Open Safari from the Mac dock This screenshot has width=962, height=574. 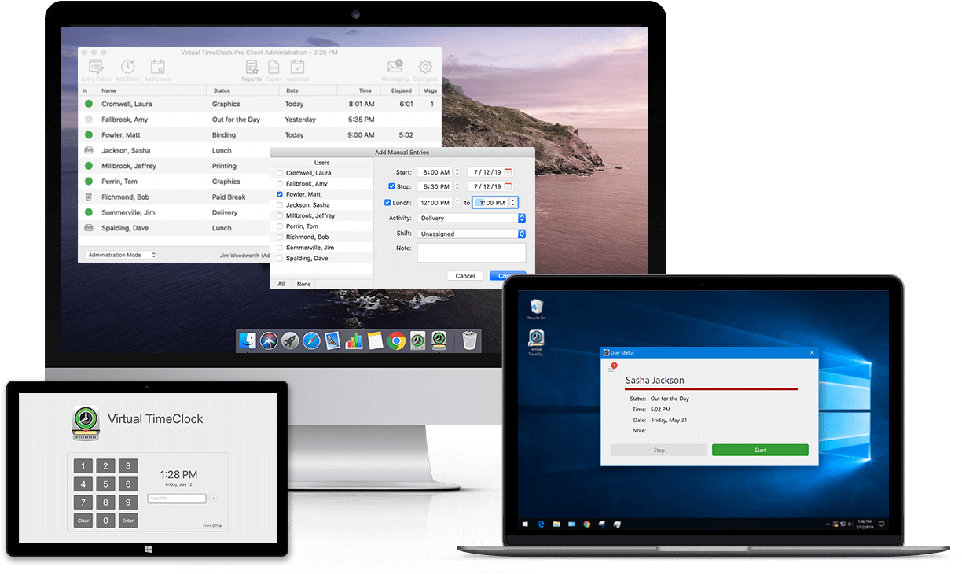coord(311,340)
